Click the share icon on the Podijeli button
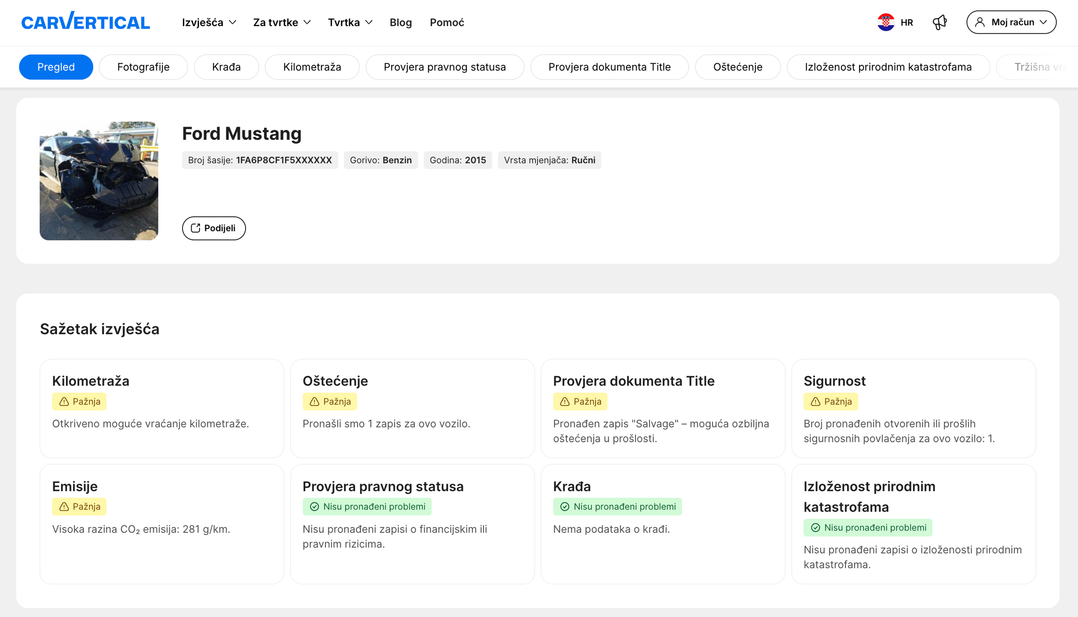Image resolution: width=1078 pixels, height=617 pixels. pyautogui.click(x=195, y=228)
